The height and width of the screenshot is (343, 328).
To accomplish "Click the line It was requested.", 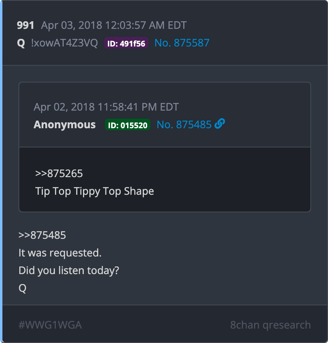I will click(60, 253).
